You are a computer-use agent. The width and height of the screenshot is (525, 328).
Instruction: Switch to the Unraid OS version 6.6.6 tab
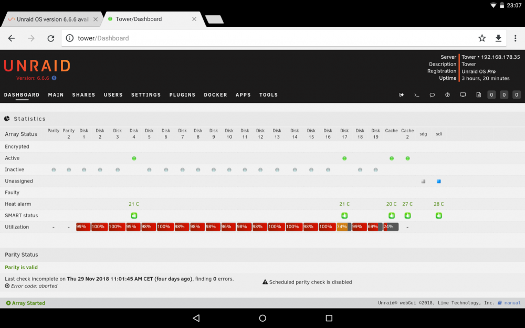pyautogui.click(x=53, y=19)
